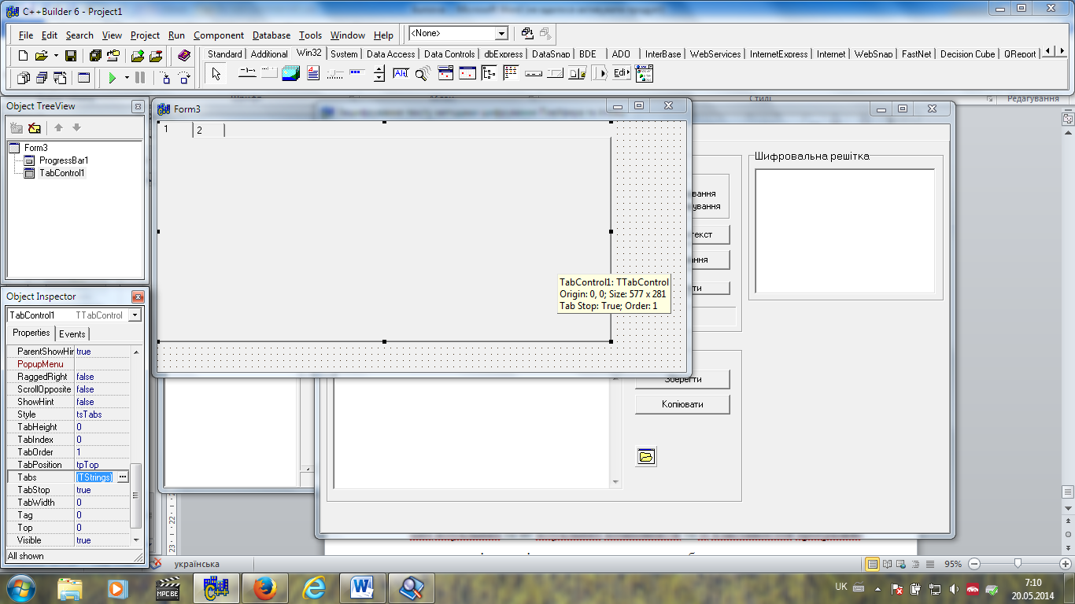The height and width of the screenshot is (604, 1075).
Task: Switch to the Decision Cube palette tab
Action: tap(967, 54)
